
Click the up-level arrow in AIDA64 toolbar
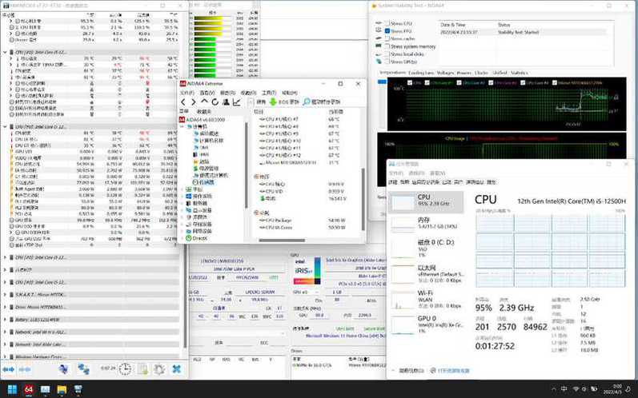tap(204, 101)
